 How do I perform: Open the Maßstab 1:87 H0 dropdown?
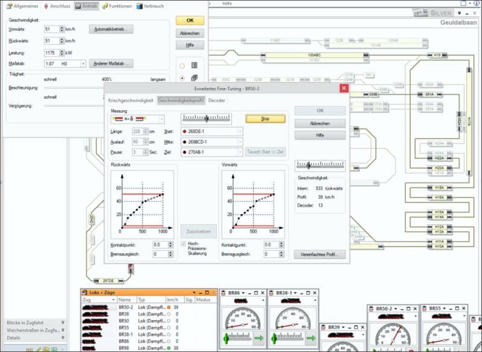click(x=83, y=63)
